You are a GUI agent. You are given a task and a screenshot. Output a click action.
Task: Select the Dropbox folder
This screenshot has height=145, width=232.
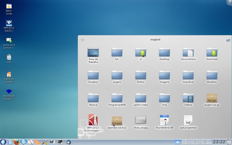click(93, 77)
